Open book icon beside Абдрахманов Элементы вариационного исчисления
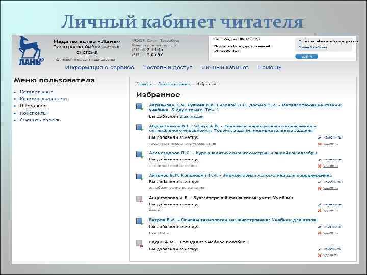Screen dimensions: 367x275 (x=140, y=127)
